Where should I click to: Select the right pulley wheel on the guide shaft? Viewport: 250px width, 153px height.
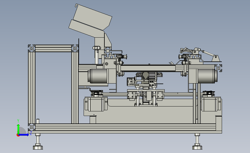click(x=209, y=94)
